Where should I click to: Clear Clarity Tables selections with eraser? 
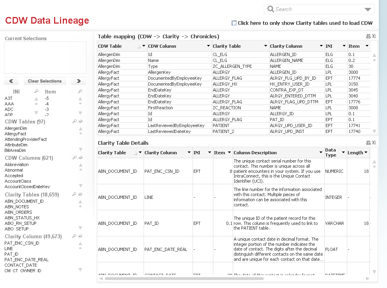point(80,194)
